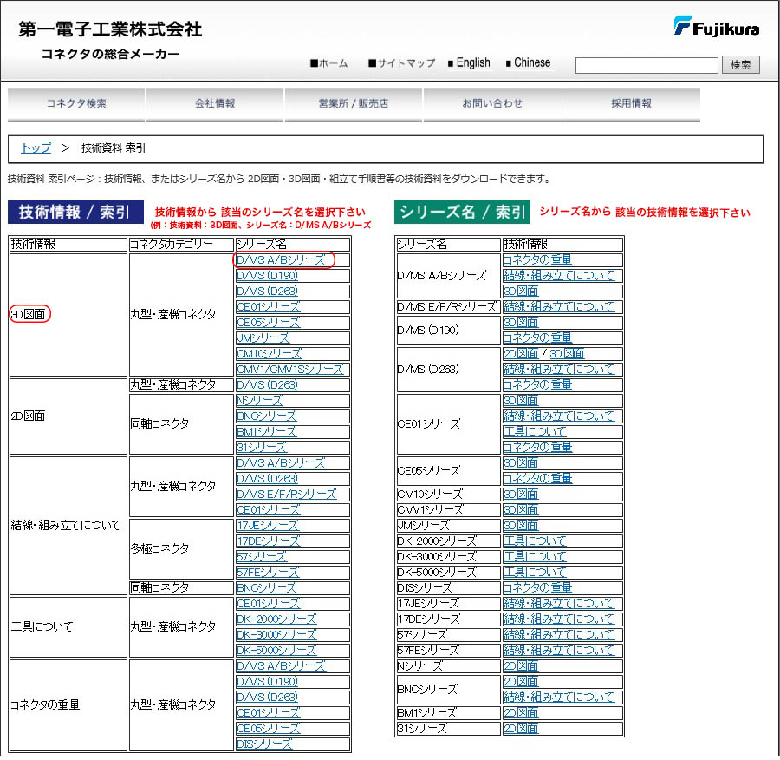Click the トップ breadcrumb link

(x=36, y=147)
